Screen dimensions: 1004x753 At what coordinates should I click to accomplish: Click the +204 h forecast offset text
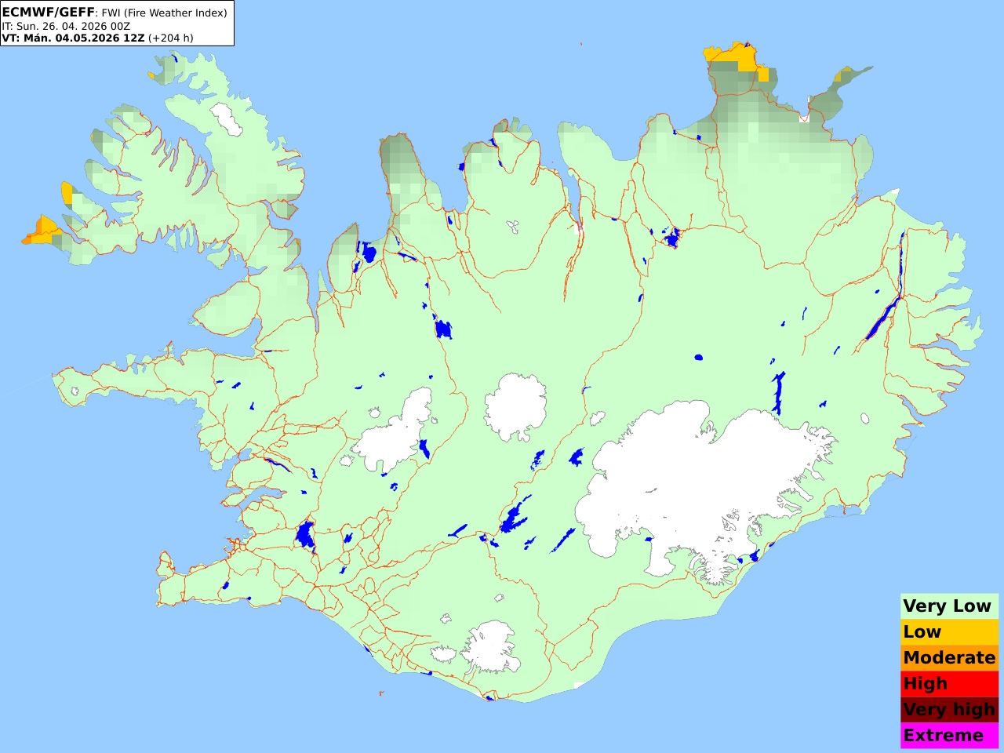(170, 38)
